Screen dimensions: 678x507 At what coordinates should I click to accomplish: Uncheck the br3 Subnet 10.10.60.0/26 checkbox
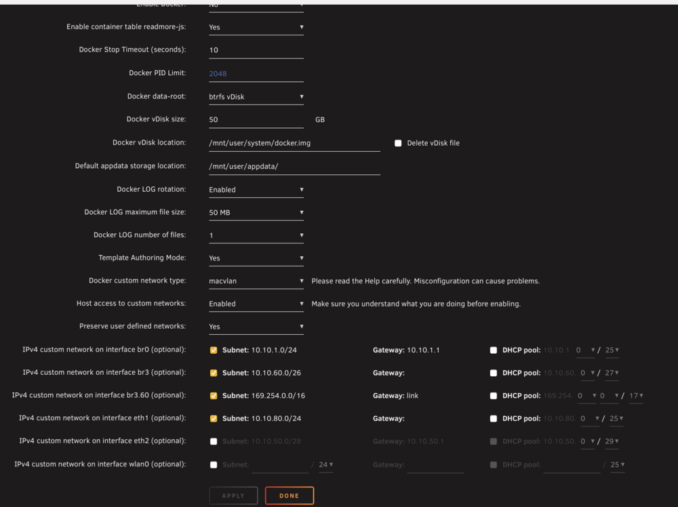pos(214,373)
